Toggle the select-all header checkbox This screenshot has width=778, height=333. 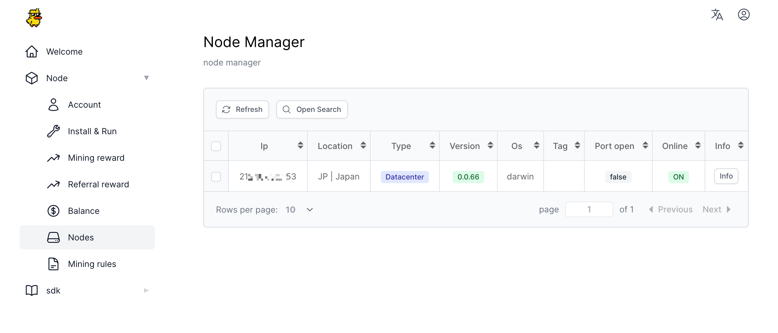pos(216,146)
